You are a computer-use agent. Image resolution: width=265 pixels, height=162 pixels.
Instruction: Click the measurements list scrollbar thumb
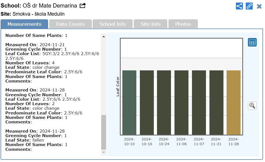coord(104,132)
